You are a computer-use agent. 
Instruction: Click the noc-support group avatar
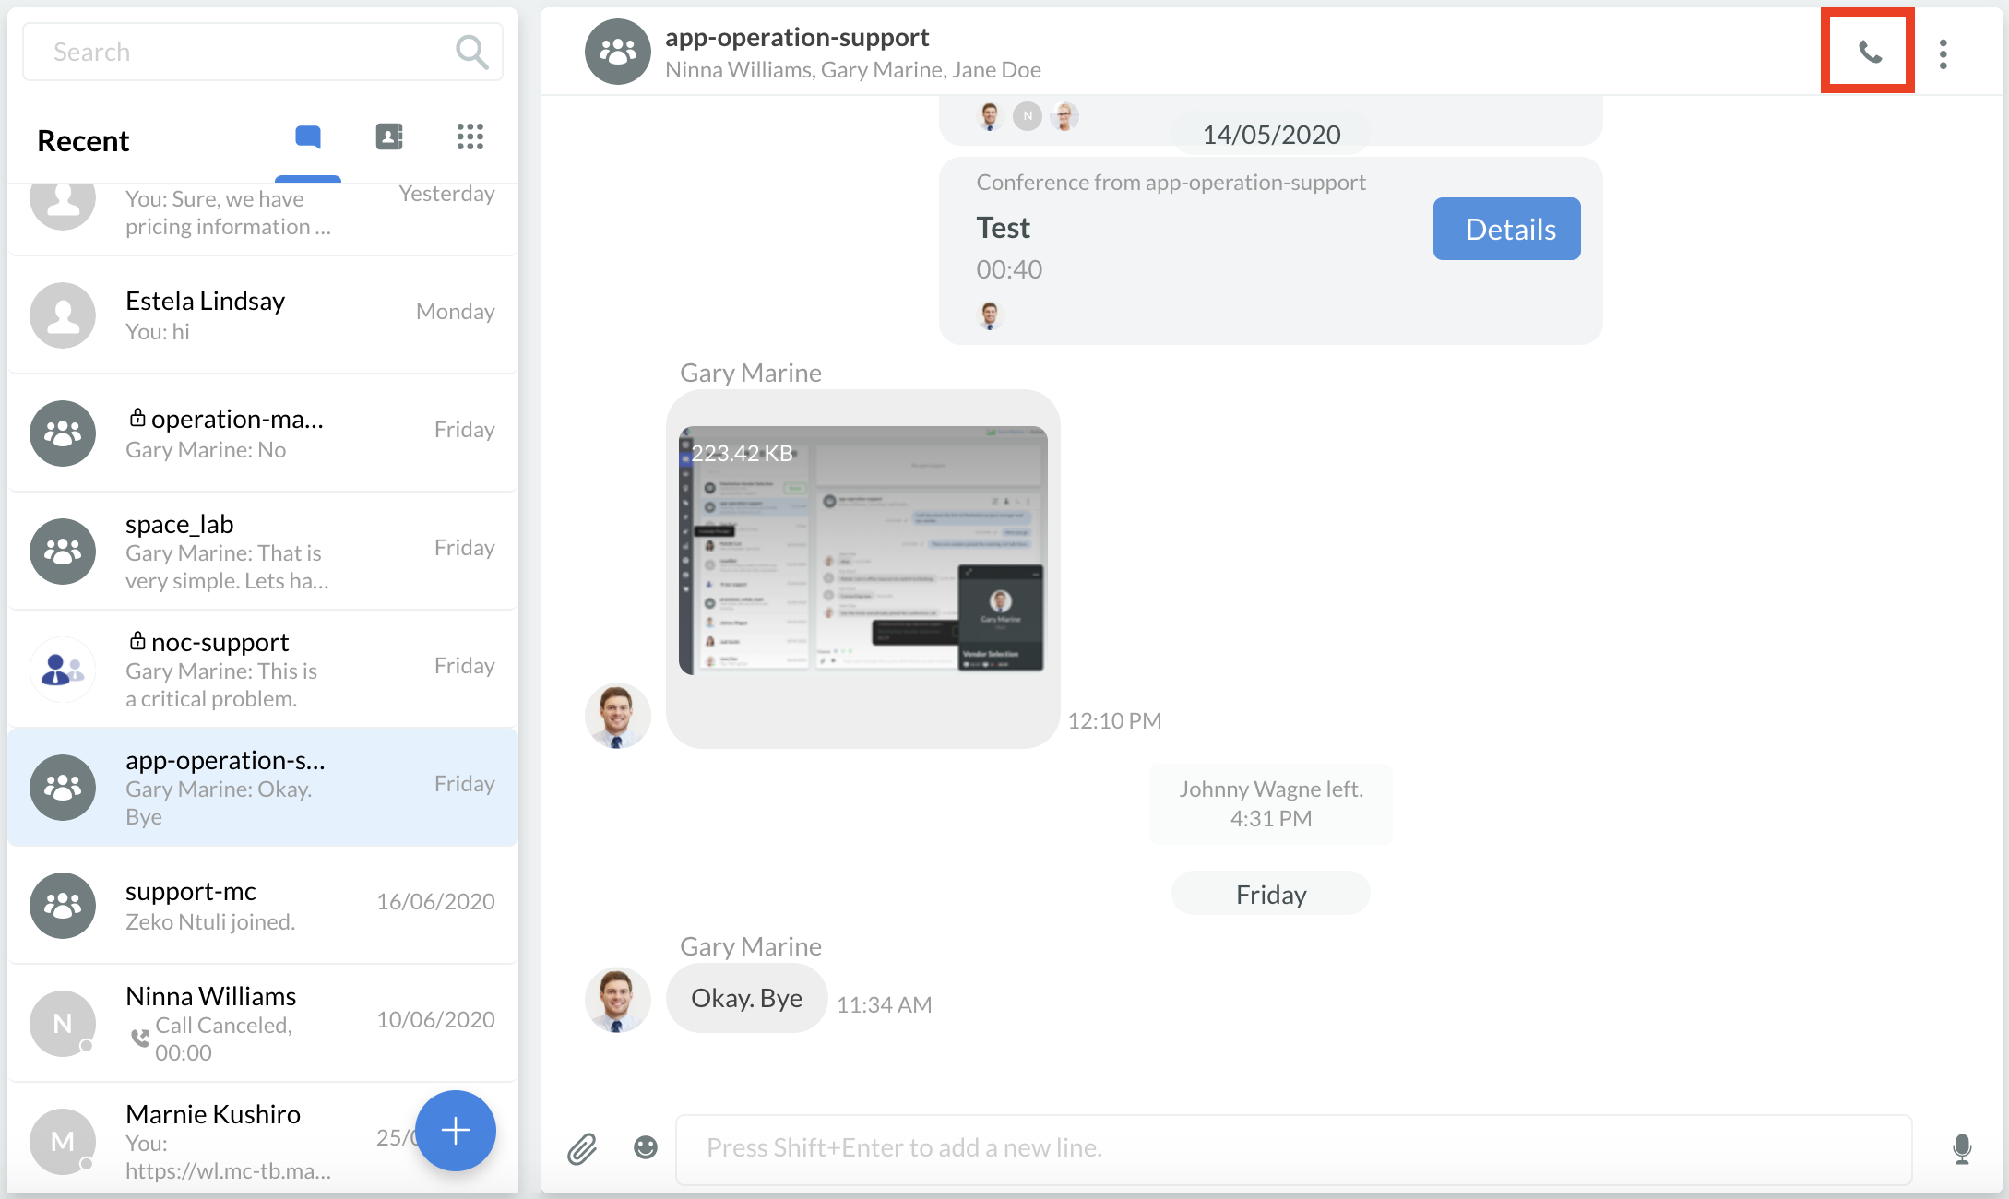[63, 670]
